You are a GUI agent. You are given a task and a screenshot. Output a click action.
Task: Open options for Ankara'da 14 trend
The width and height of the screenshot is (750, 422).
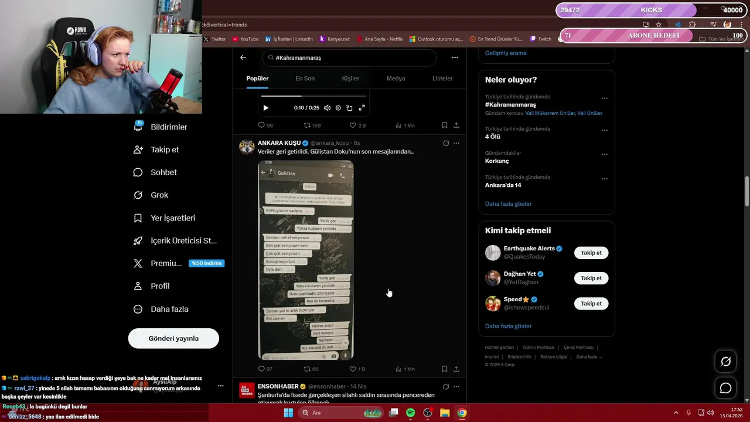(x=605, y=179)
